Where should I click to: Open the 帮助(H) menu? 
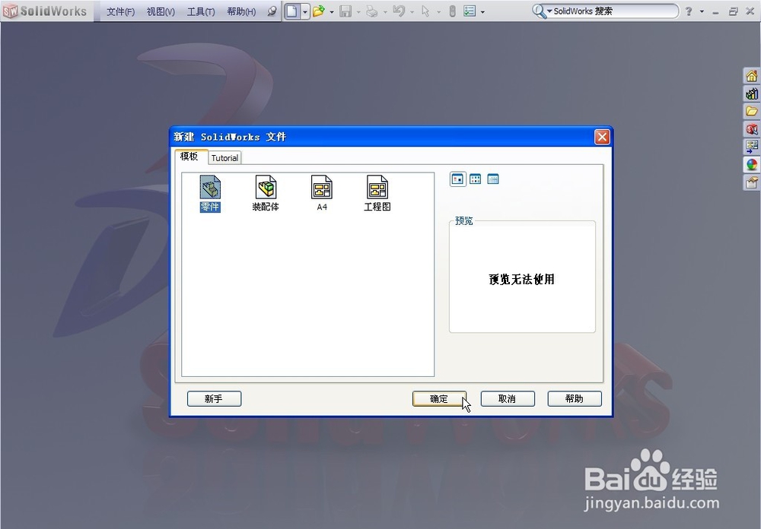(x=241, y=11)
